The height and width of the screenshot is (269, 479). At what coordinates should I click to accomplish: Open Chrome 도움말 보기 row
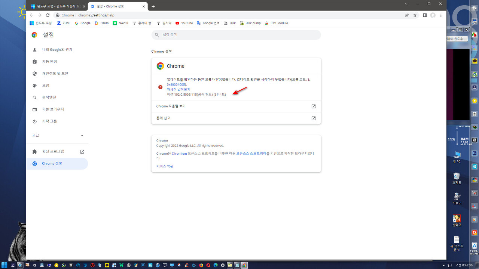236,106
